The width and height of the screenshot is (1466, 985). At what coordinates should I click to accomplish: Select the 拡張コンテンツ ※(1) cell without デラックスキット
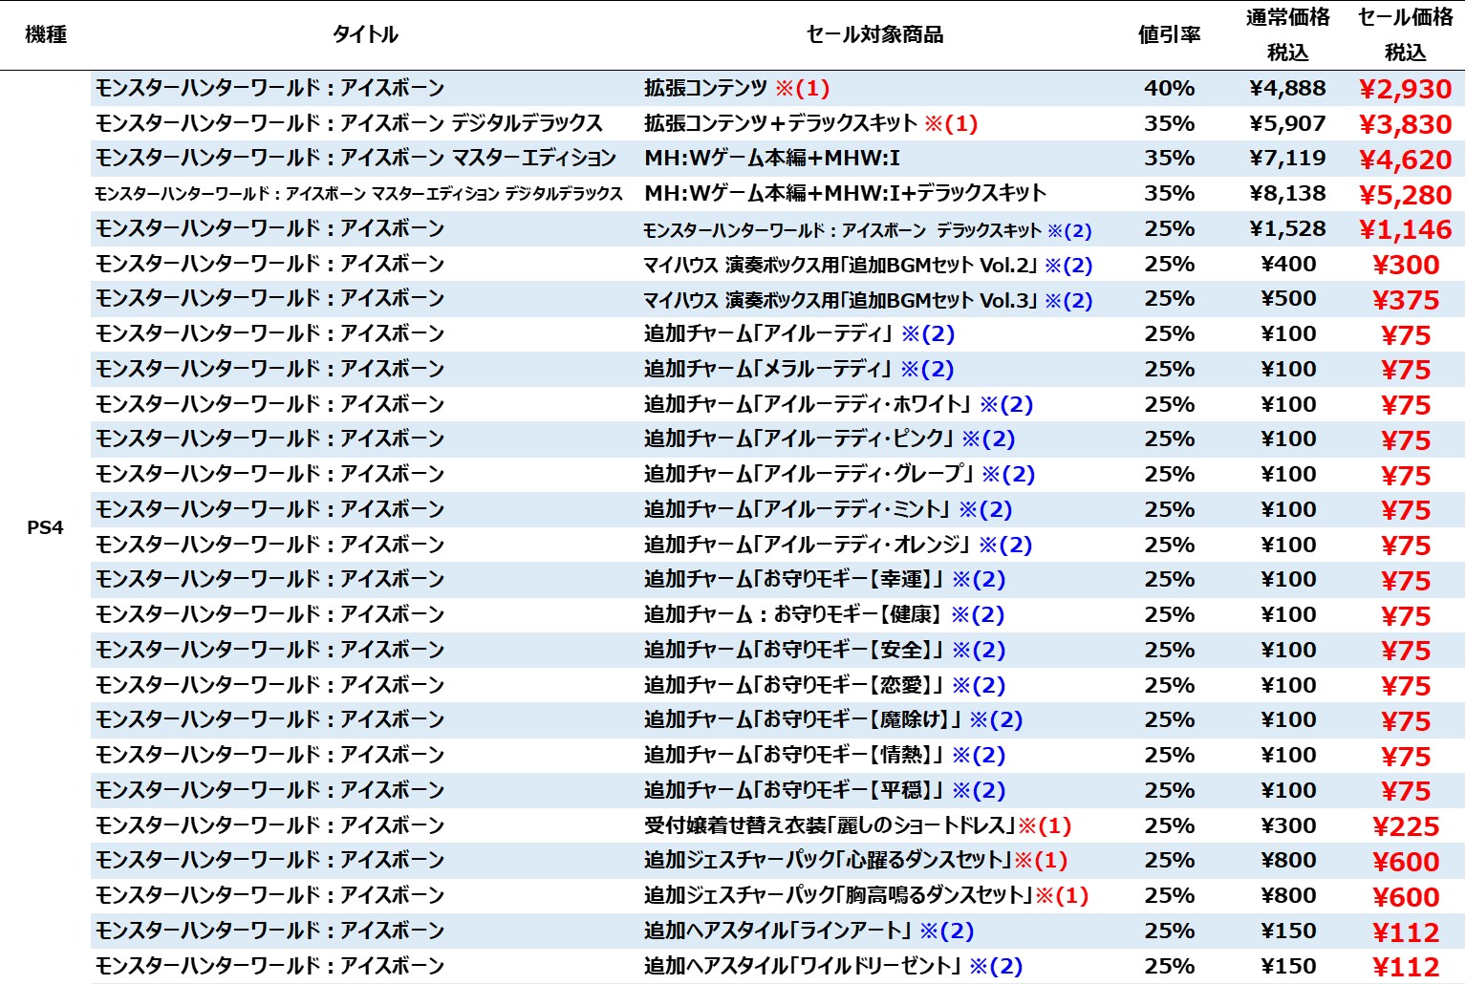pos(737,88)
